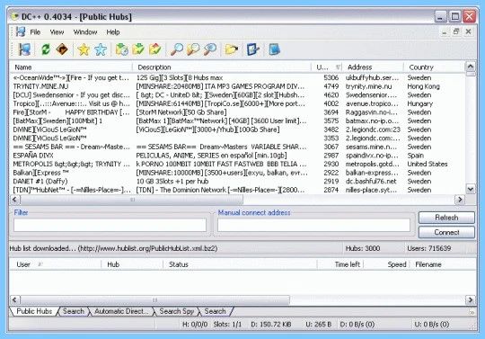Sort hubs by Address column header
Image resolution: width=485 pixels, height=339 pixels.
click(x=373, y=67)
